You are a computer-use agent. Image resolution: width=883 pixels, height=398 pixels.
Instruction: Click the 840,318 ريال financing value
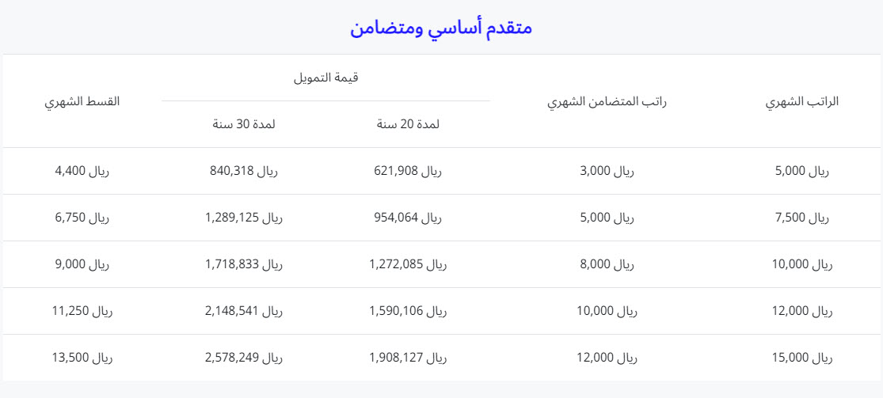(x=243, y=171)
